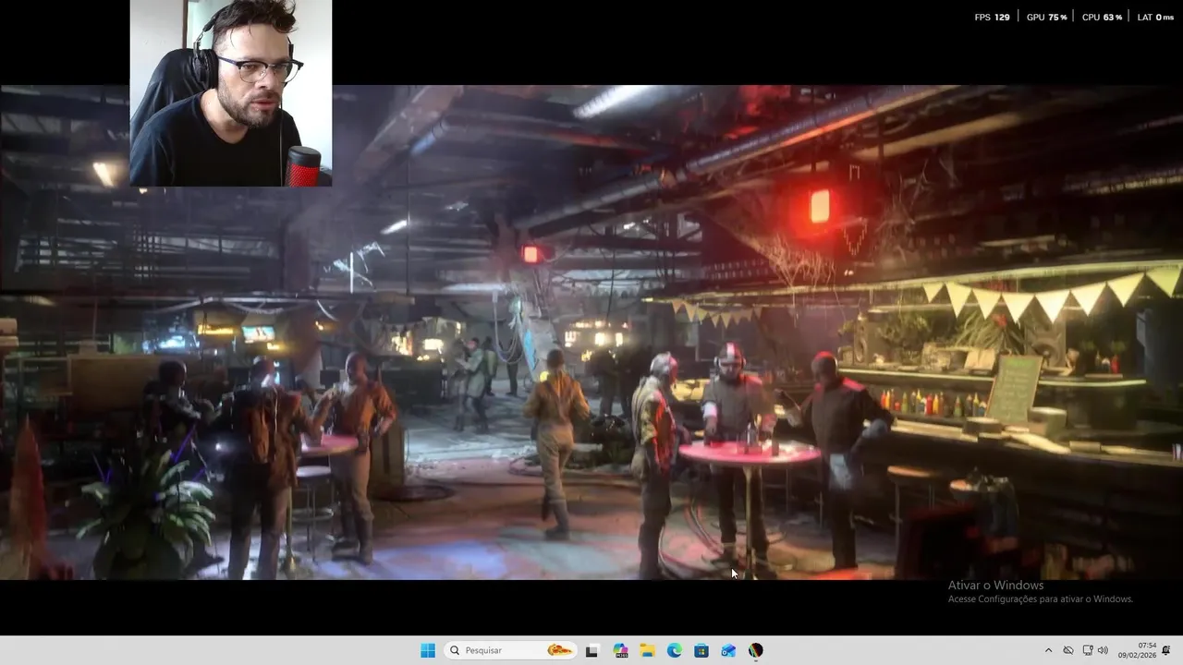Open Task View on the taskbar
The width and height of the screenshot is (1183, 665).
(x=592, y=650)
